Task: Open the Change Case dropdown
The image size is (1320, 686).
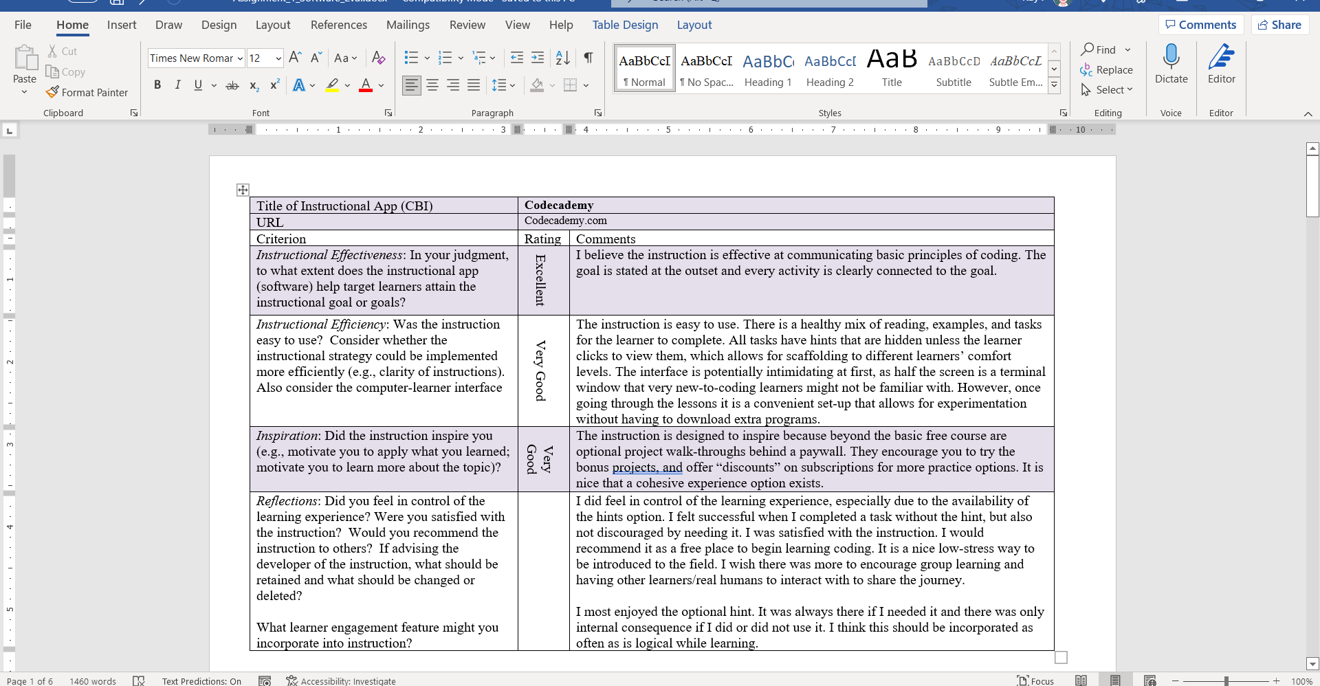Action: [x=346, y=58]
